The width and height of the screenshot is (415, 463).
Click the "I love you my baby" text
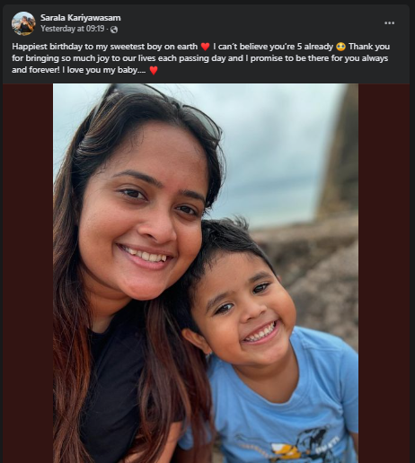pos(106,70)
